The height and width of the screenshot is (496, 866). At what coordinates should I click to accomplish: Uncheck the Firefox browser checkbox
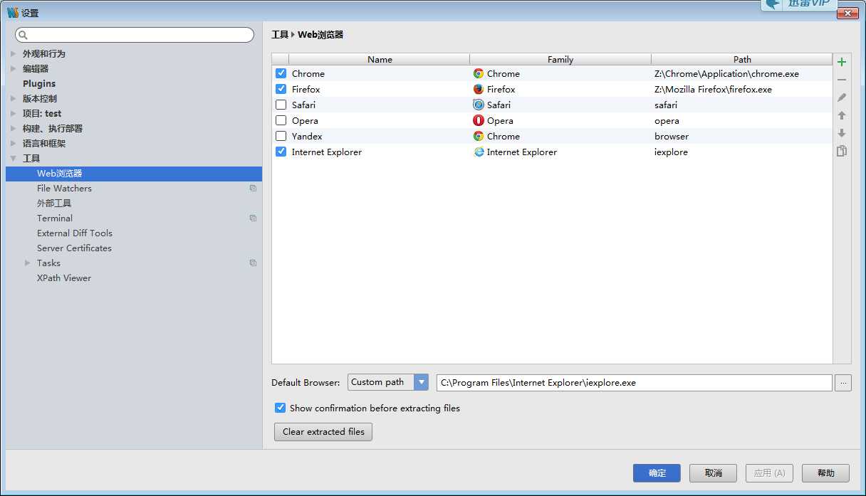(x=281, y=89)
